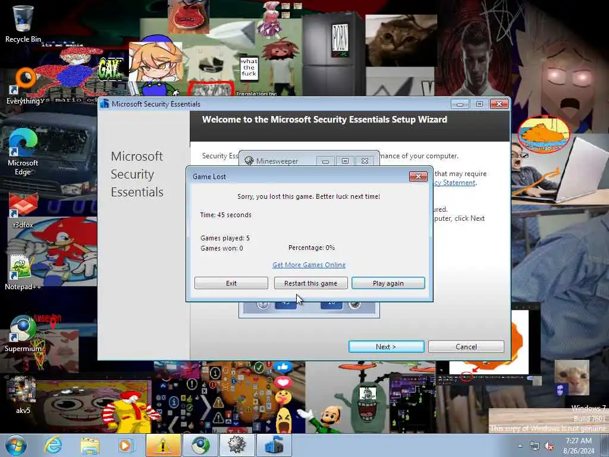Launch Supermium from the desktop
Image resolution: width=609 pixels, height=457 pixels.
coord(23,333)
